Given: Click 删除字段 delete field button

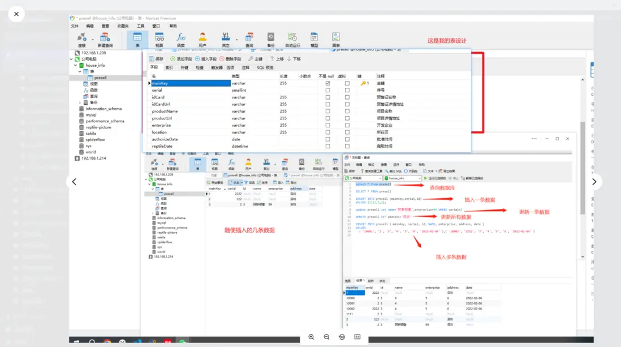Looking at the screenshot, I should 230,59.
